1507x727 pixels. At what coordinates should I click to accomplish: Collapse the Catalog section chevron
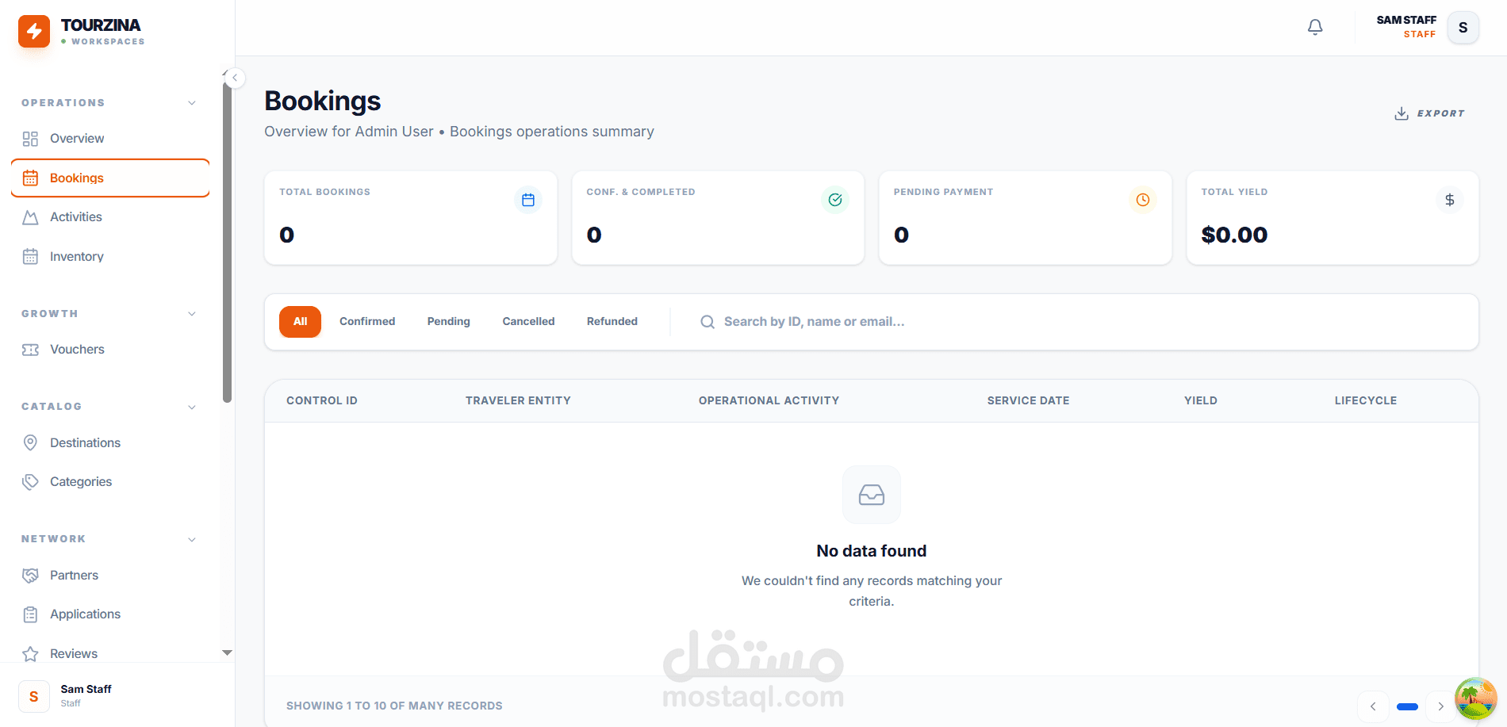tap(192, 407)
